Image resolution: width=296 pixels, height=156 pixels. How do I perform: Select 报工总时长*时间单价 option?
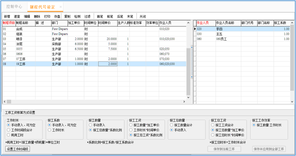(x=228, y=135)
